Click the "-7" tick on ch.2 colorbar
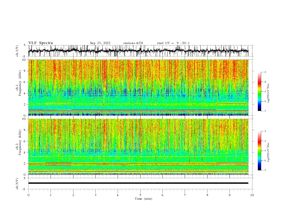The height and width of the screenshot is (219, 284). [264, 170]
